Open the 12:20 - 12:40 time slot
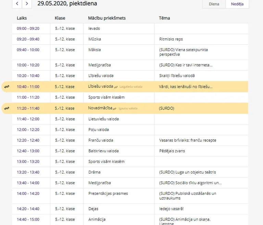 tap(28, 140)
